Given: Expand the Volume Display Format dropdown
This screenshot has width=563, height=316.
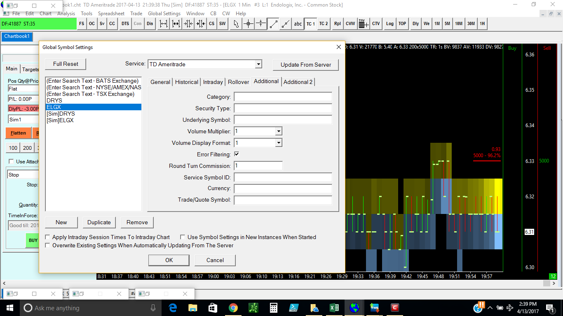Looking at the screenshot, I should (279, 143).
